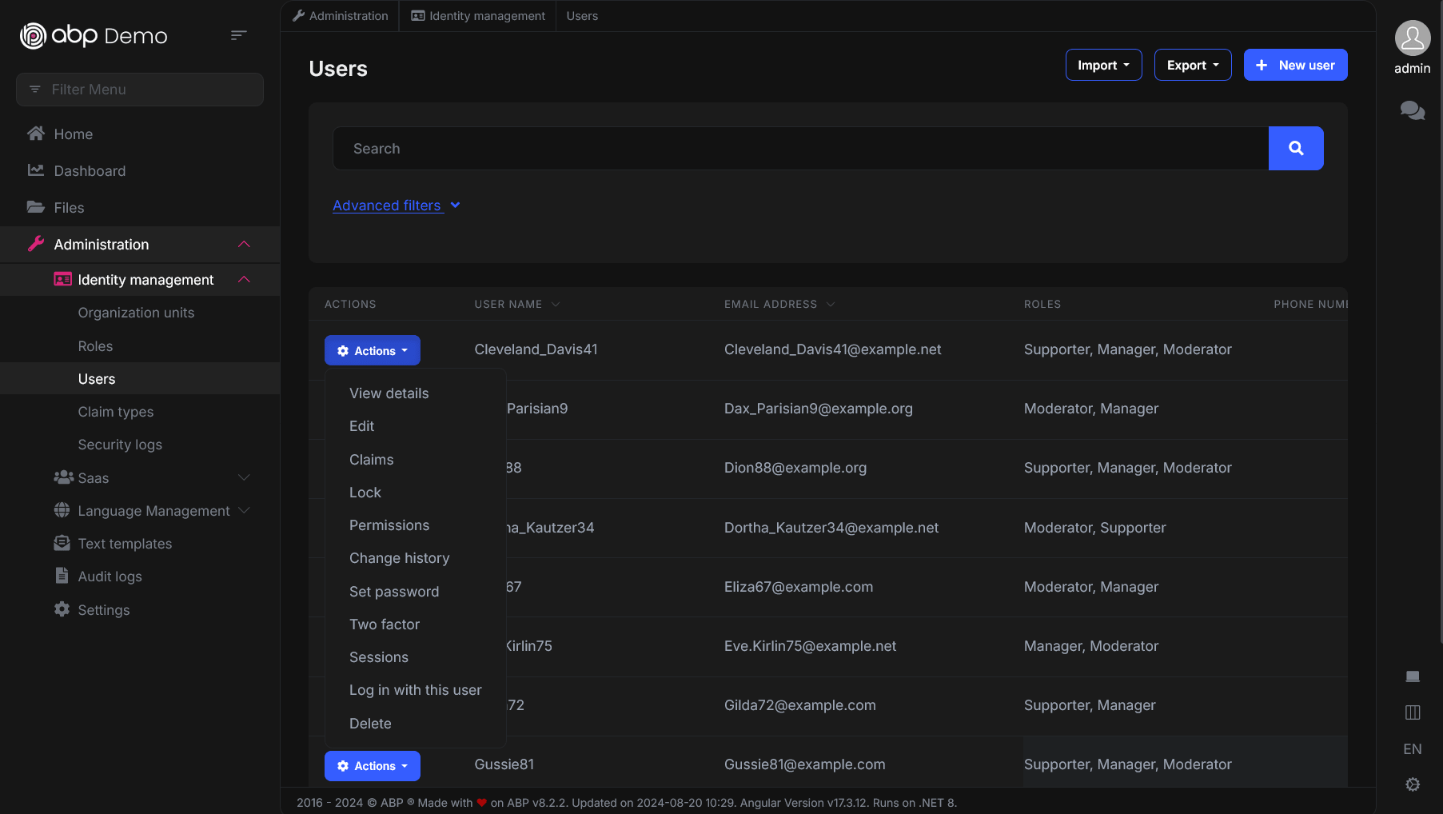Select Log in with this user option

click(416, 690)
